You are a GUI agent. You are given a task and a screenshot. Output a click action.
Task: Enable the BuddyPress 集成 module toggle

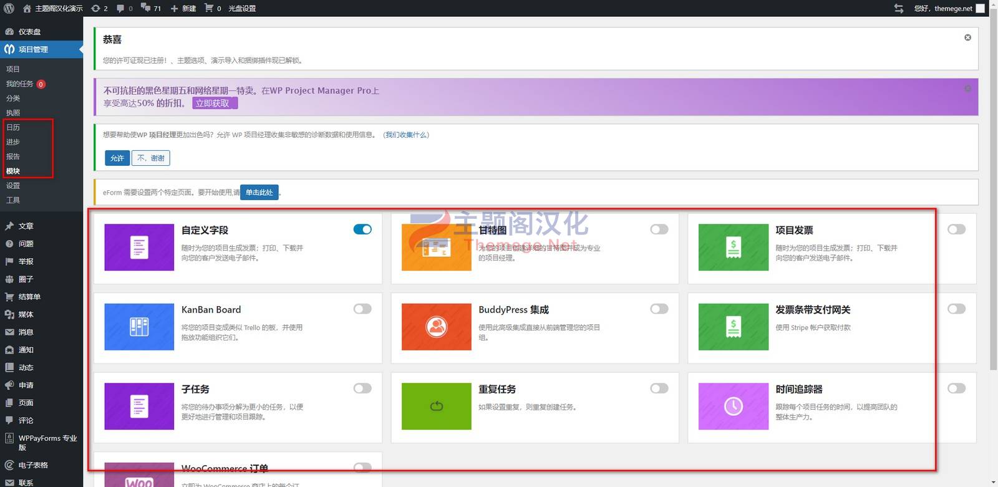click(659, 309)
